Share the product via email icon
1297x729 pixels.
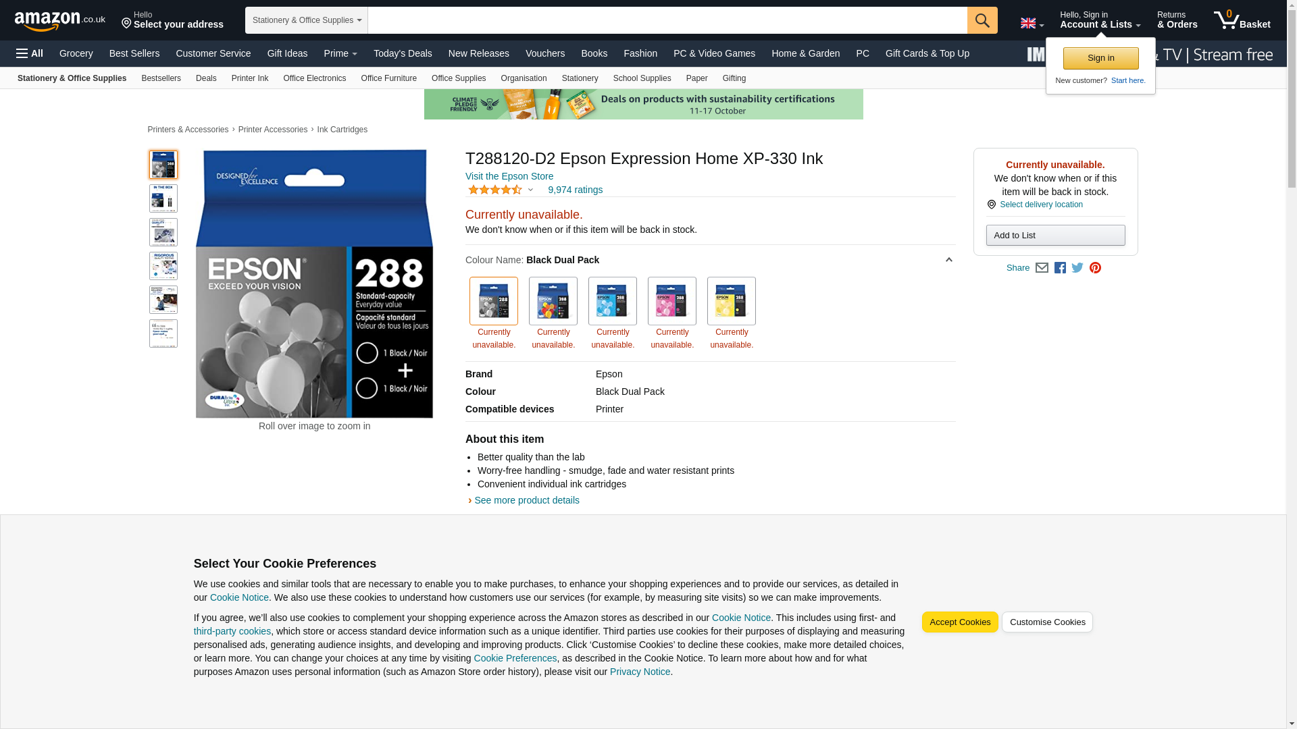click(x=1042, y=268)
